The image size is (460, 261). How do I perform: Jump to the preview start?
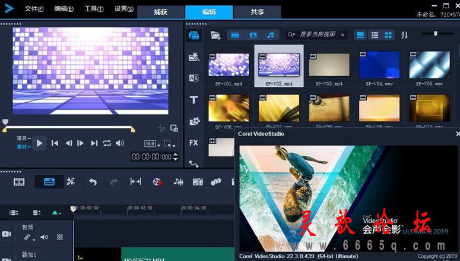tap(55, 143)
